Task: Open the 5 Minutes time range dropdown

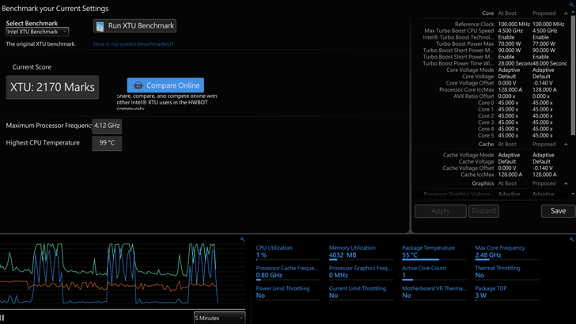Action: [x=218, y=318]
